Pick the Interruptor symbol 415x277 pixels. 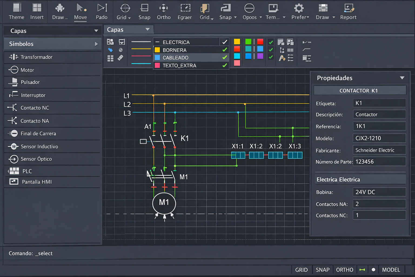[x=52, y=95]
